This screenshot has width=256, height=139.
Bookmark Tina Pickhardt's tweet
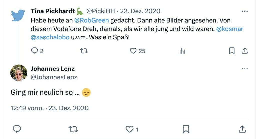point(232,51)
